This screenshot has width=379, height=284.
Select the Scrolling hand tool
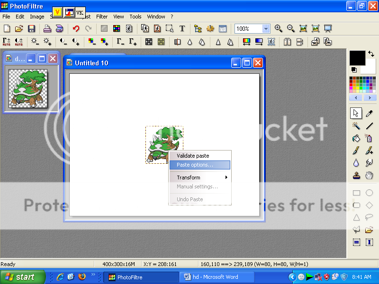pos(369,175)
